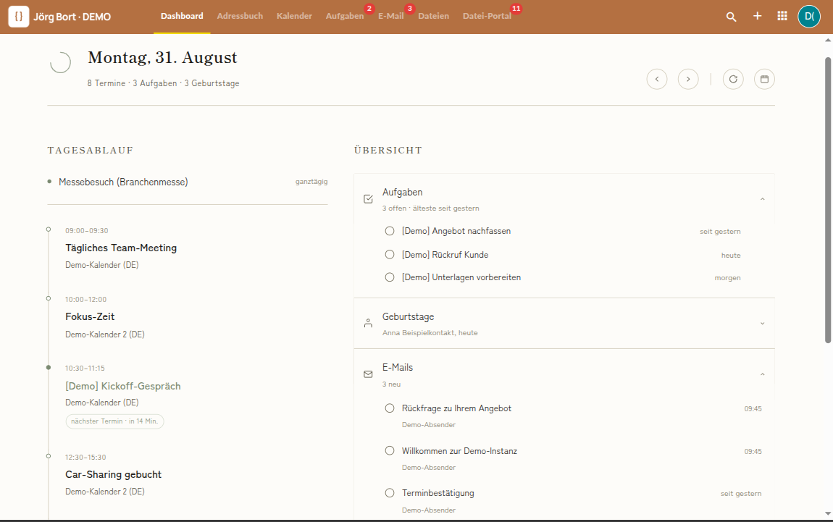Open the Kalender tab

pyautogui.click(x=294, y=16)
